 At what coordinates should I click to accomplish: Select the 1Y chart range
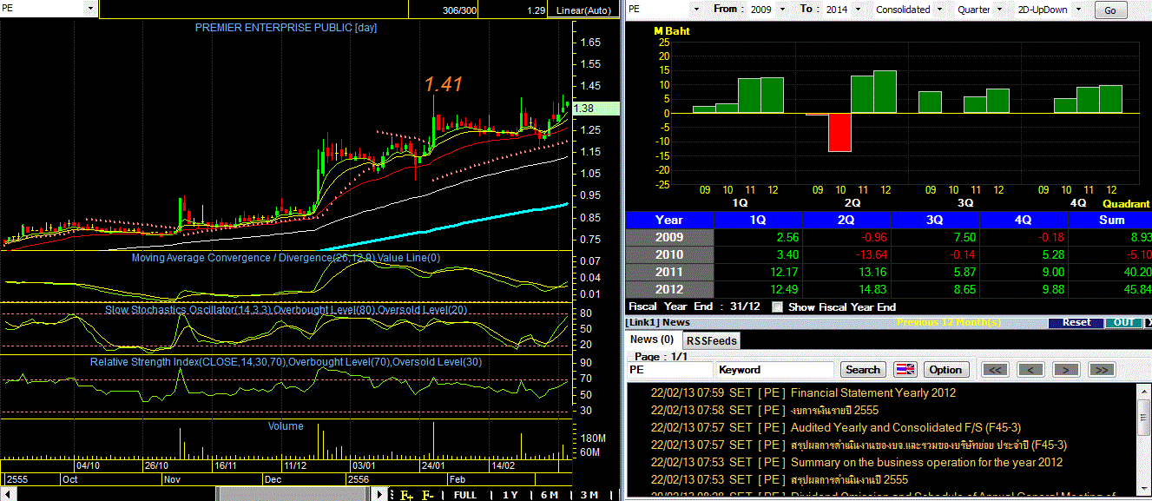511,495
